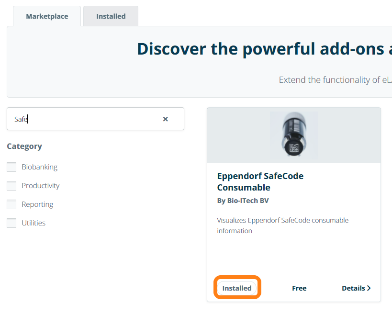Check the Reporting category filter

(x=11, y=204)
